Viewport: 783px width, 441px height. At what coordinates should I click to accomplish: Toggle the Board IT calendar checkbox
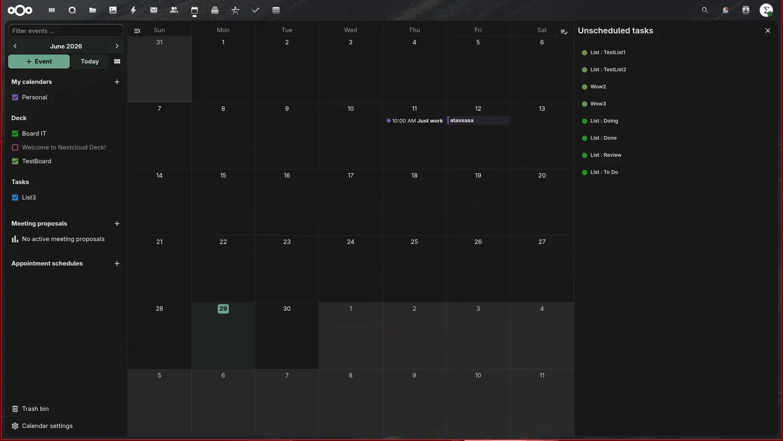(x=15, y=134)
